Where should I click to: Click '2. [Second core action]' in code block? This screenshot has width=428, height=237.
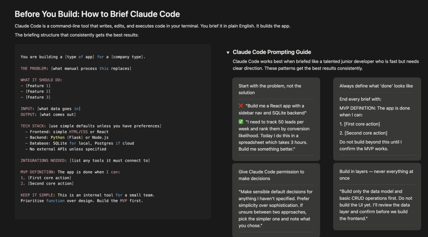pos(47,183)
